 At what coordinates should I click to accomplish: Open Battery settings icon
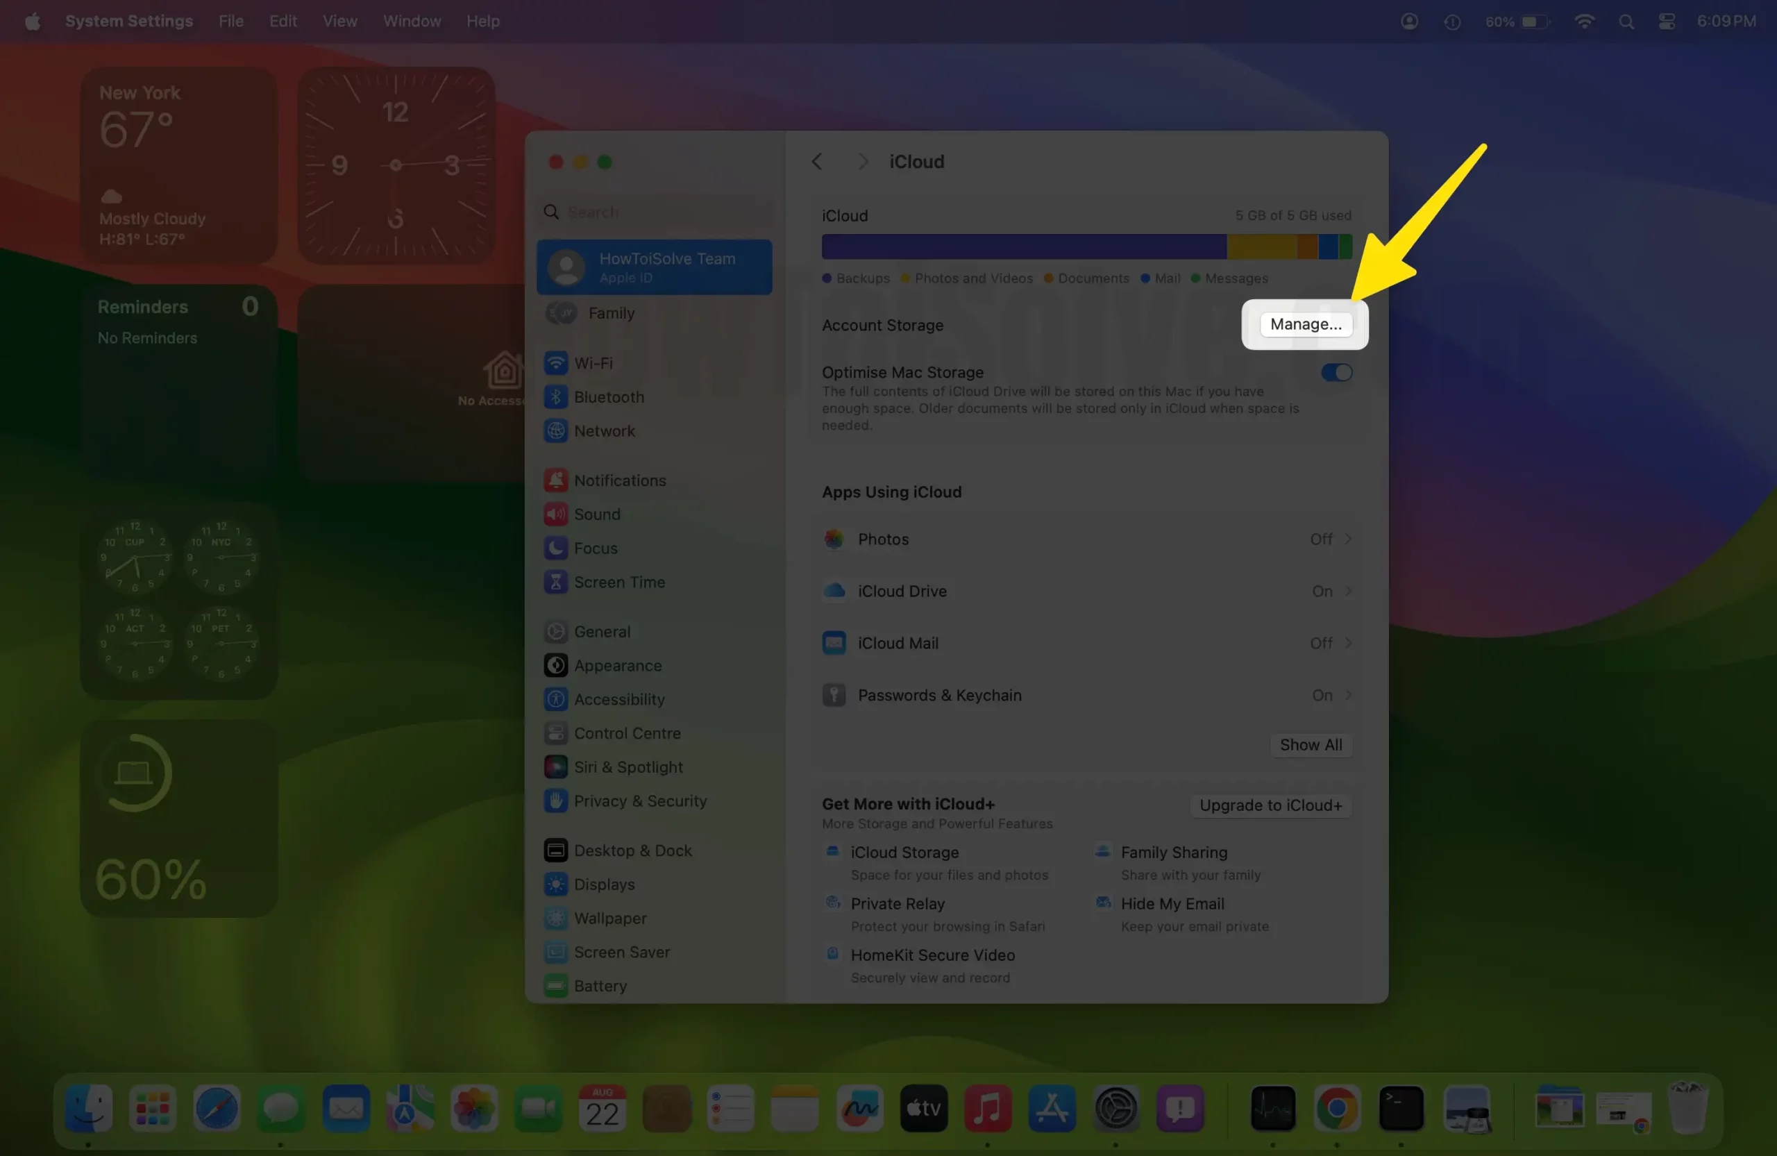click(x=555, y=986)
